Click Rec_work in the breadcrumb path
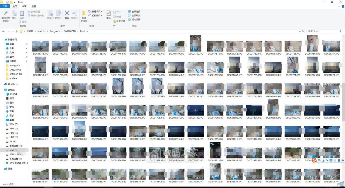The width and height of the screenshot is (345, 188). tap(55, 31)
